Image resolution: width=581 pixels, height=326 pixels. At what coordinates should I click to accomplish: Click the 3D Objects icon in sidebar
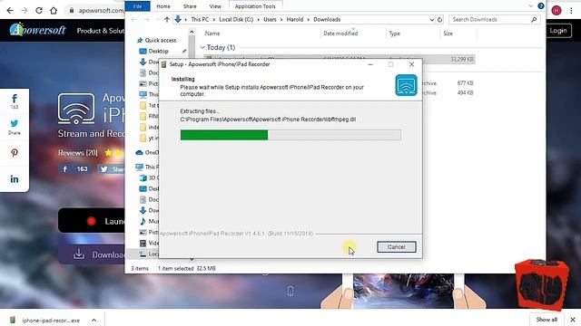[143, 177]
